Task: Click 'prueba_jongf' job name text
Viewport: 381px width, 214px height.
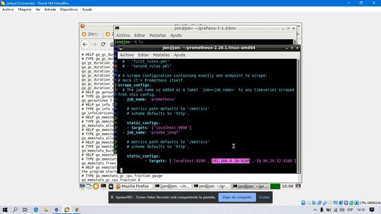Action: (x=165, y=133)
